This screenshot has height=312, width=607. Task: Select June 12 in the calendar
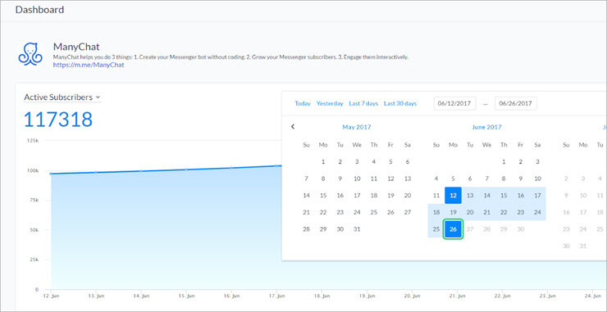(453, 196)
